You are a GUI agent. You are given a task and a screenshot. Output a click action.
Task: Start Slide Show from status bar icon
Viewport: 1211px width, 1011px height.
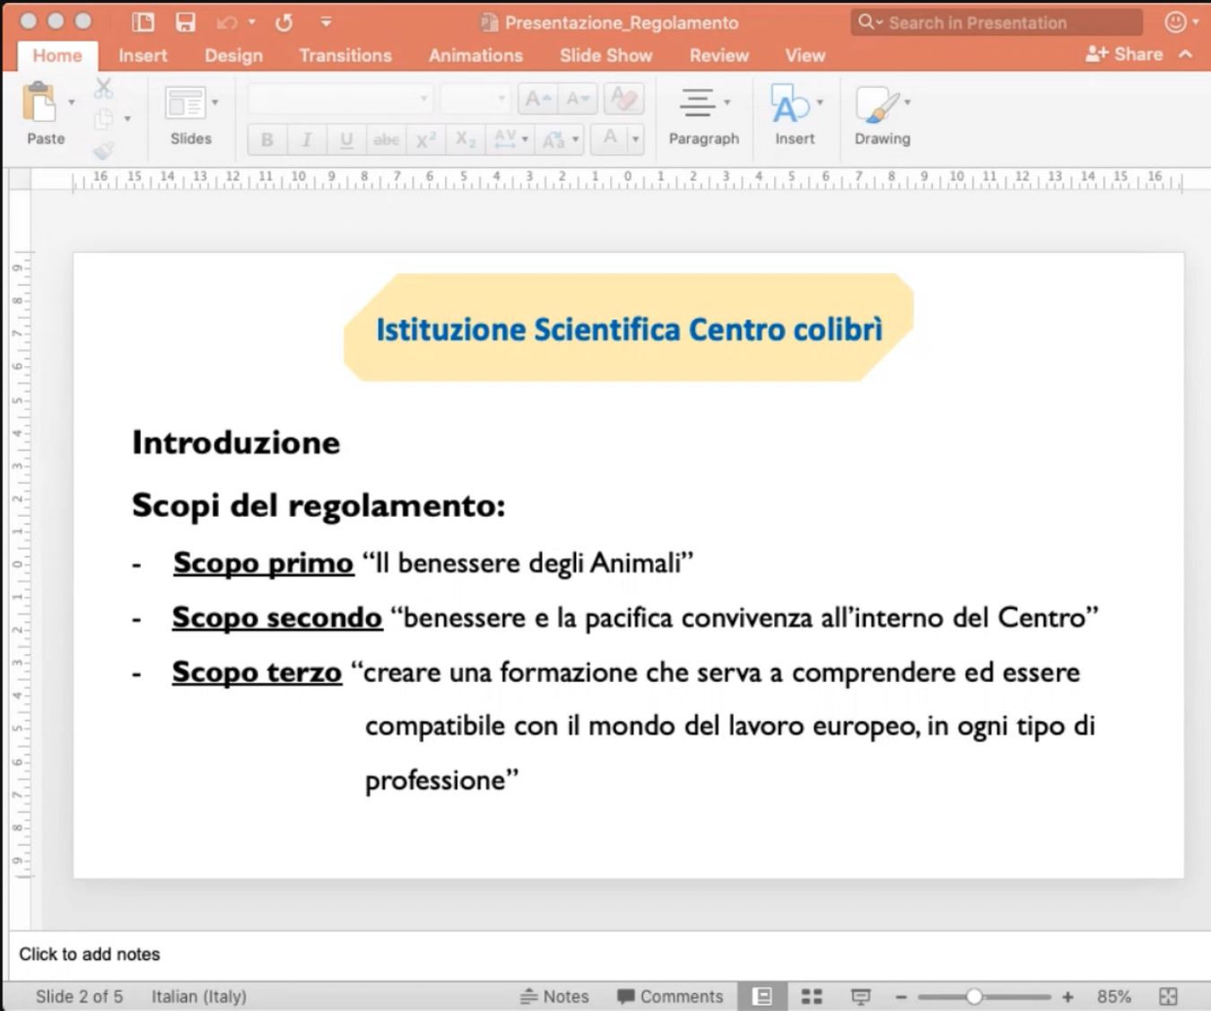tap(860, 997)
